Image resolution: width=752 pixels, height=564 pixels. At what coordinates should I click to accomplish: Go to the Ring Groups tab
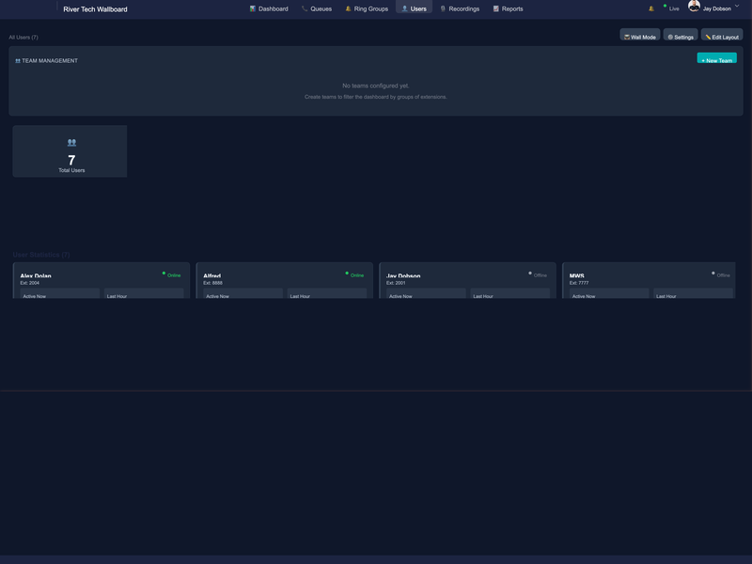coord(367,8)
